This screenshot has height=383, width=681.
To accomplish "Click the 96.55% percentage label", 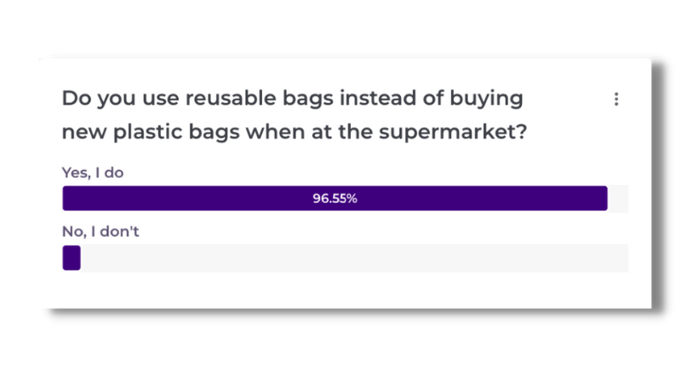I will coord(335,198).
